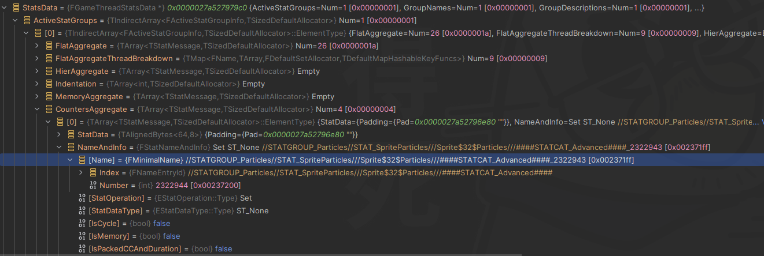This screenshot has height=256, width=764.
Task: Click the struct icon beside StatData
Action: (71, 135)
